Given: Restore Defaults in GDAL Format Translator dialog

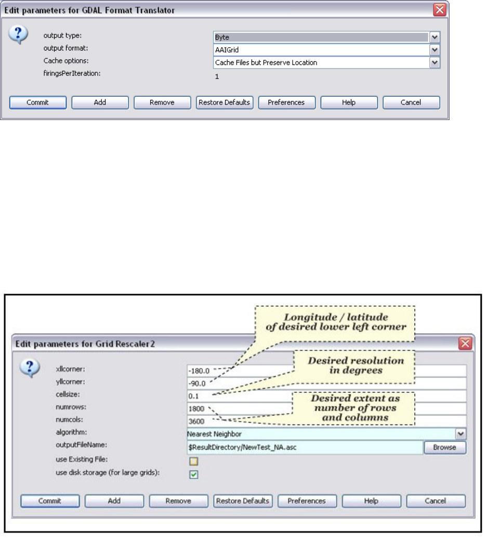Looking at the screenshot, I should pyautogui.click(x=225, y=102).
